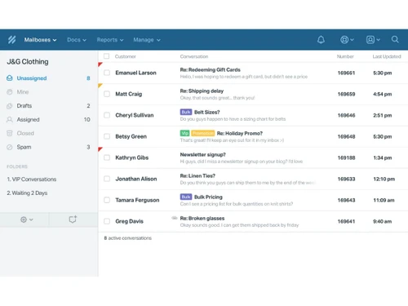Check the Kathryn Gibs conversation checkbox
The height and width of the screenshot is (306, 408).
107,157
